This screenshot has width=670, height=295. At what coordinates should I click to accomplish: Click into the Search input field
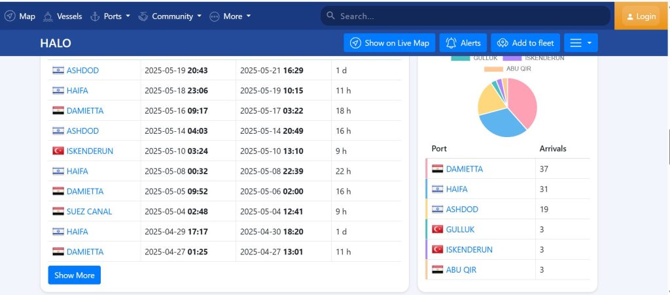(471, 16)
